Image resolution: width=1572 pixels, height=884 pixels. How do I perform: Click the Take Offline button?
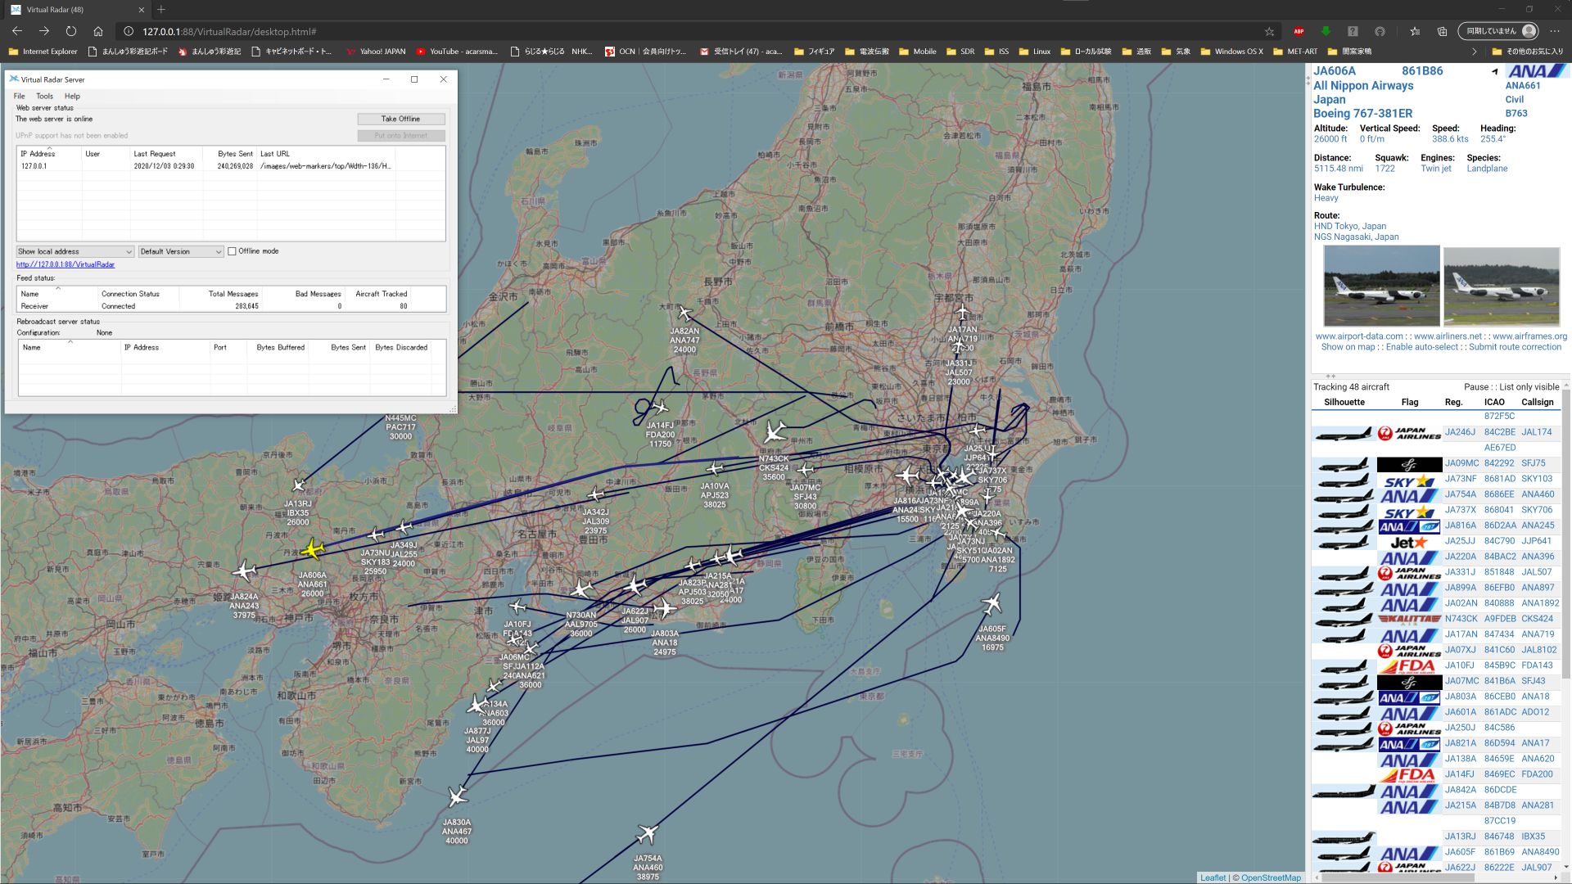400,119
